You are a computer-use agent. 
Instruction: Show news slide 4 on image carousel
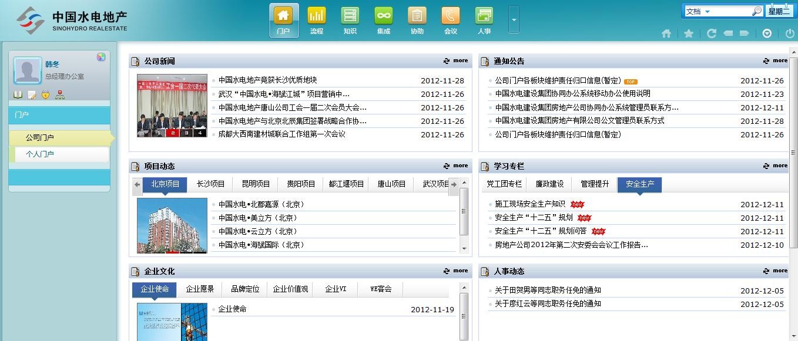200,133
